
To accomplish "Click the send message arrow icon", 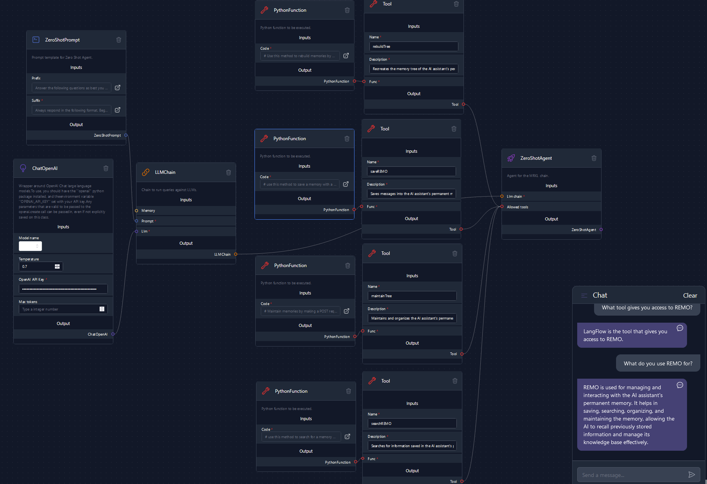I will 691,475.
